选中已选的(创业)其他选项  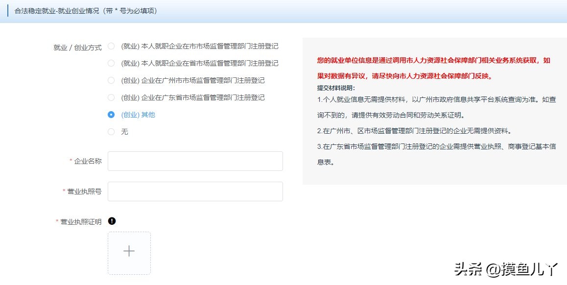111,115
